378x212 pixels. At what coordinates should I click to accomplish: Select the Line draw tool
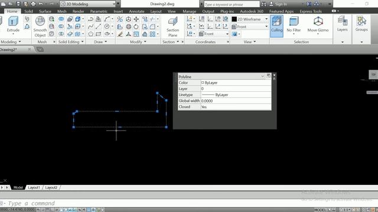click(x=99, y=26)
